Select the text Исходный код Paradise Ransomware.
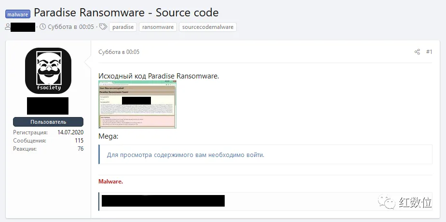Viewport: 446px width, 222px height. [x=159, y=76]
